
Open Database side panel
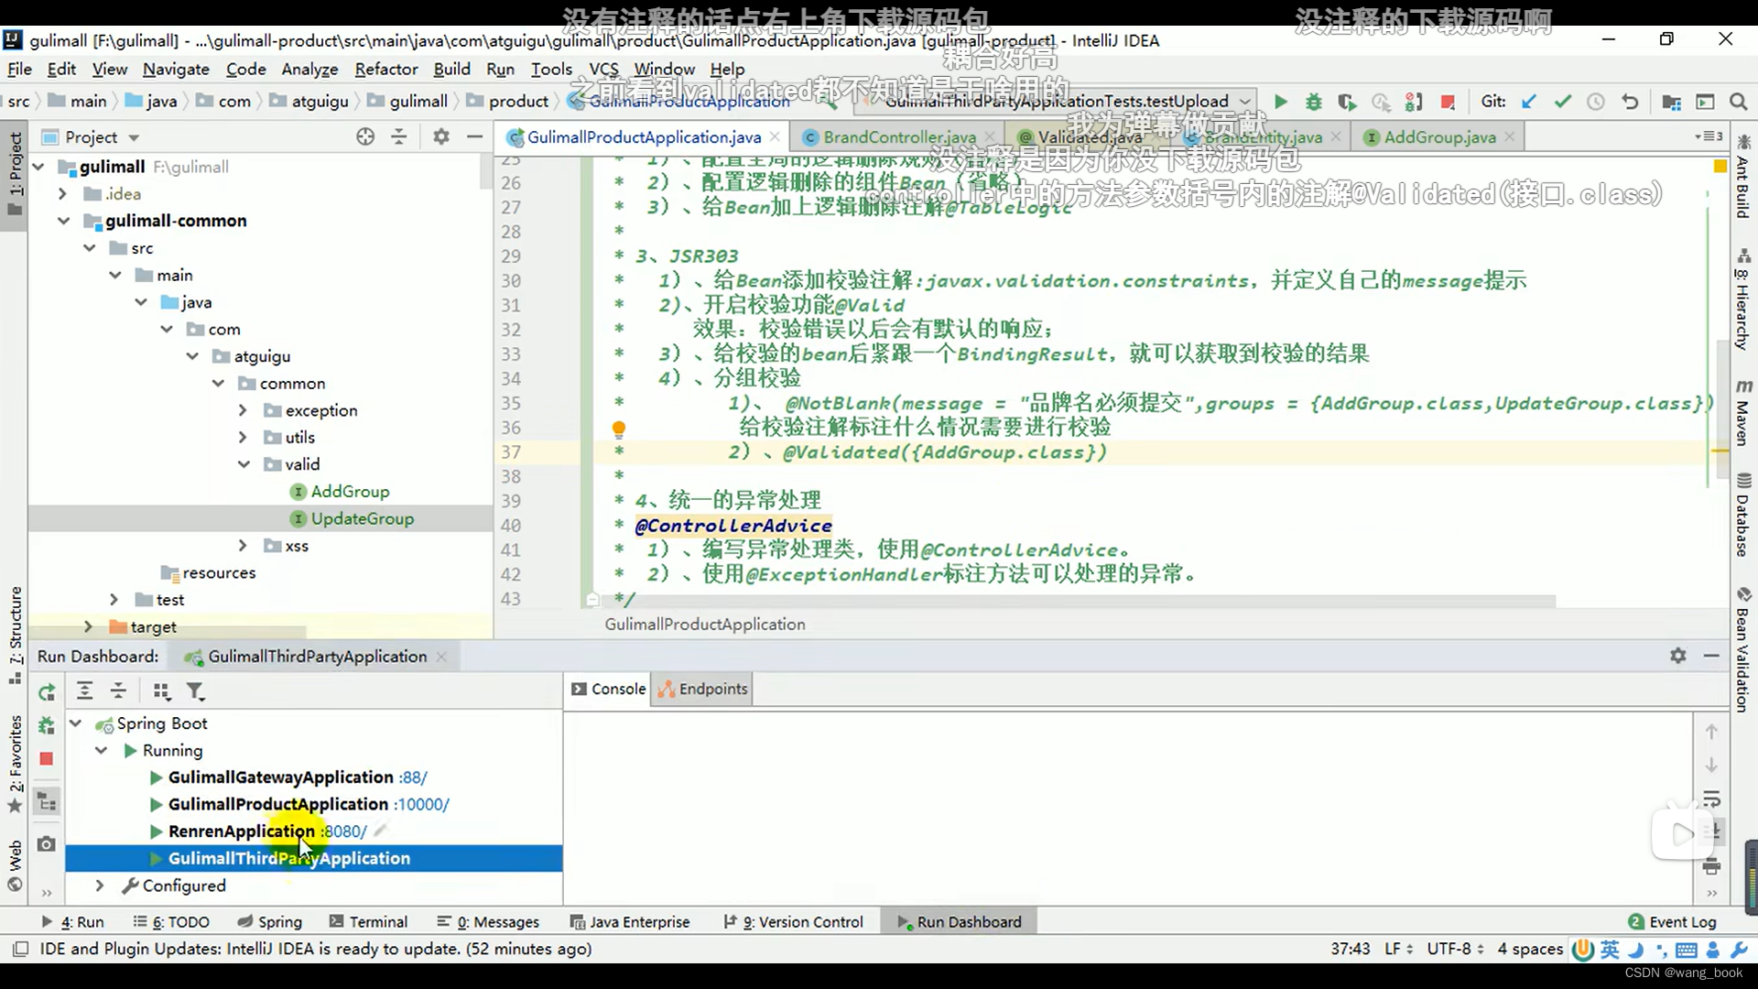pyautogui.click(x=1743, y=515)
